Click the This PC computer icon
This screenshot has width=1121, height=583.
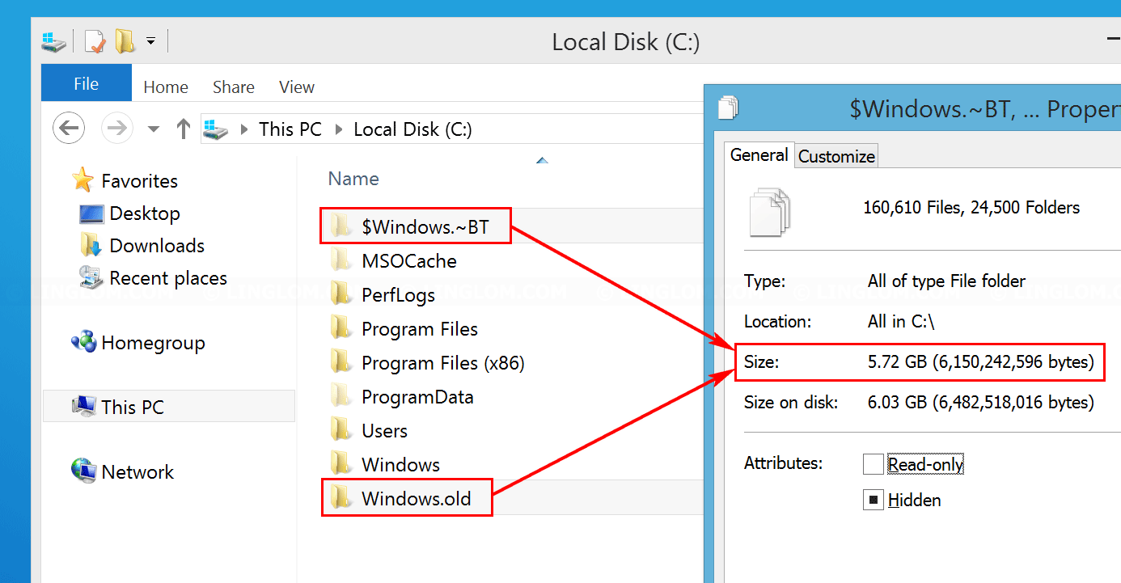click(84, 406)
